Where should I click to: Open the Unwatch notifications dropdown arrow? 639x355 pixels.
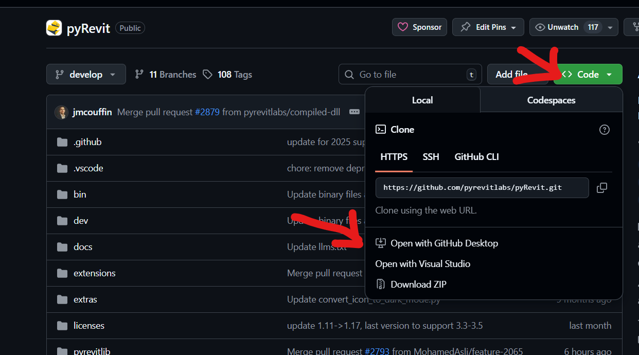[610, 27]
